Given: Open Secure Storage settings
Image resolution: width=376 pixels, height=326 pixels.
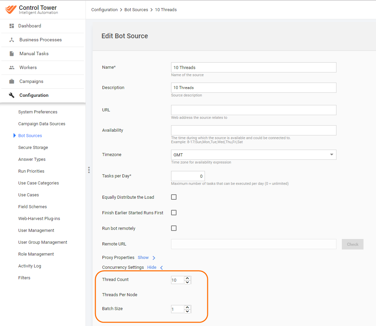Looking at the screenshot, I should click(33, 147).
